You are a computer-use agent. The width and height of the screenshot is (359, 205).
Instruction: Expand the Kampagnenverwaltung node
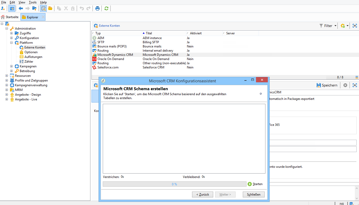(7, 85)
